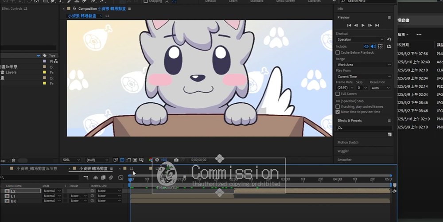Open the 50% zoom level dropdown
Screen dimensions: 443x222
pyautogui.click(x=72, y=160)
